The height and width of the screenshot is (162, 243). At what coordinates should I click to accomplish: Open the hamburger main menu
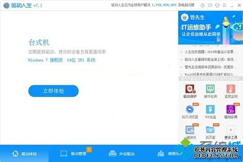coord(225,5)
